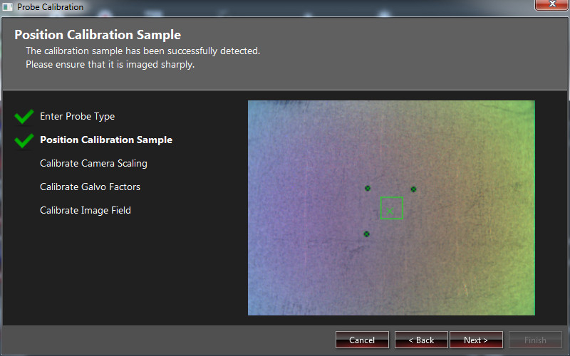This screenshot has width=570, height=356.
Task: Click the disabled Finish button
Action: click(535, 340)
